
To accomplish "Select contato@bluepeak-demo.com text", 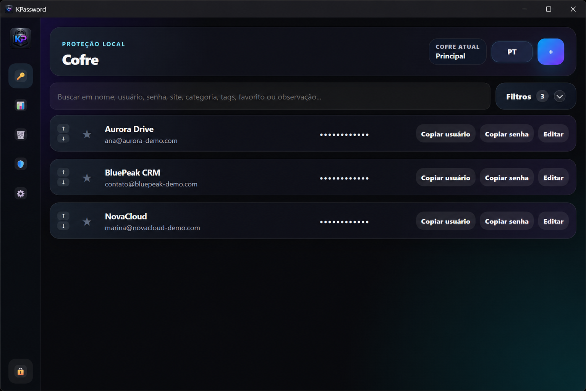I will point(151,184).
